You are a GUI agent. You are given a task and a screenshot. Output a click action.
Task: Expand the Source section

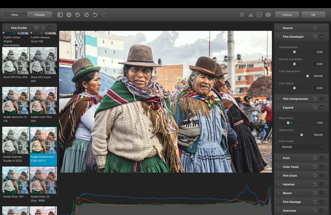coord(278,28)
